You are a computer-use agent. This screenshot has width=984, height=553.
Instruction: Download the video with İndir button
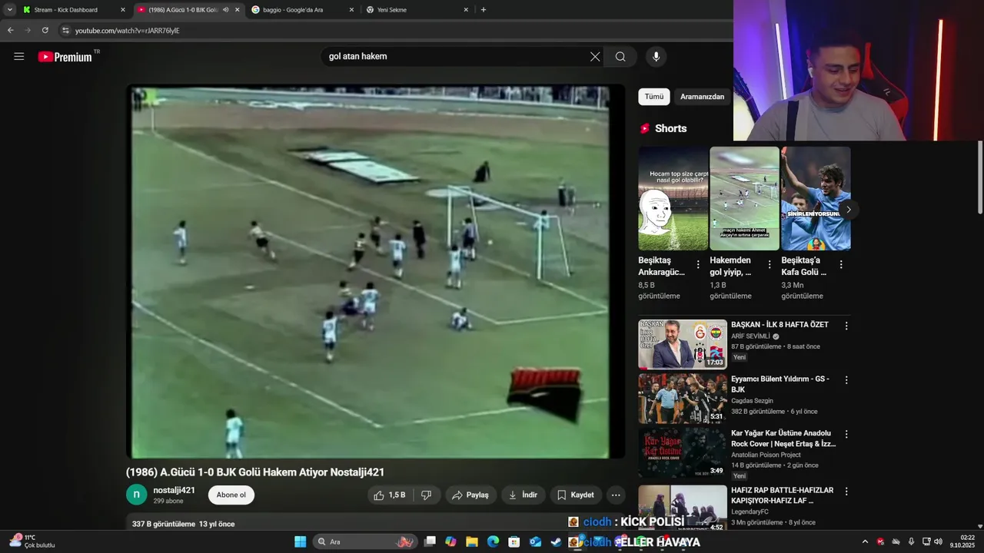click(523, 495)
